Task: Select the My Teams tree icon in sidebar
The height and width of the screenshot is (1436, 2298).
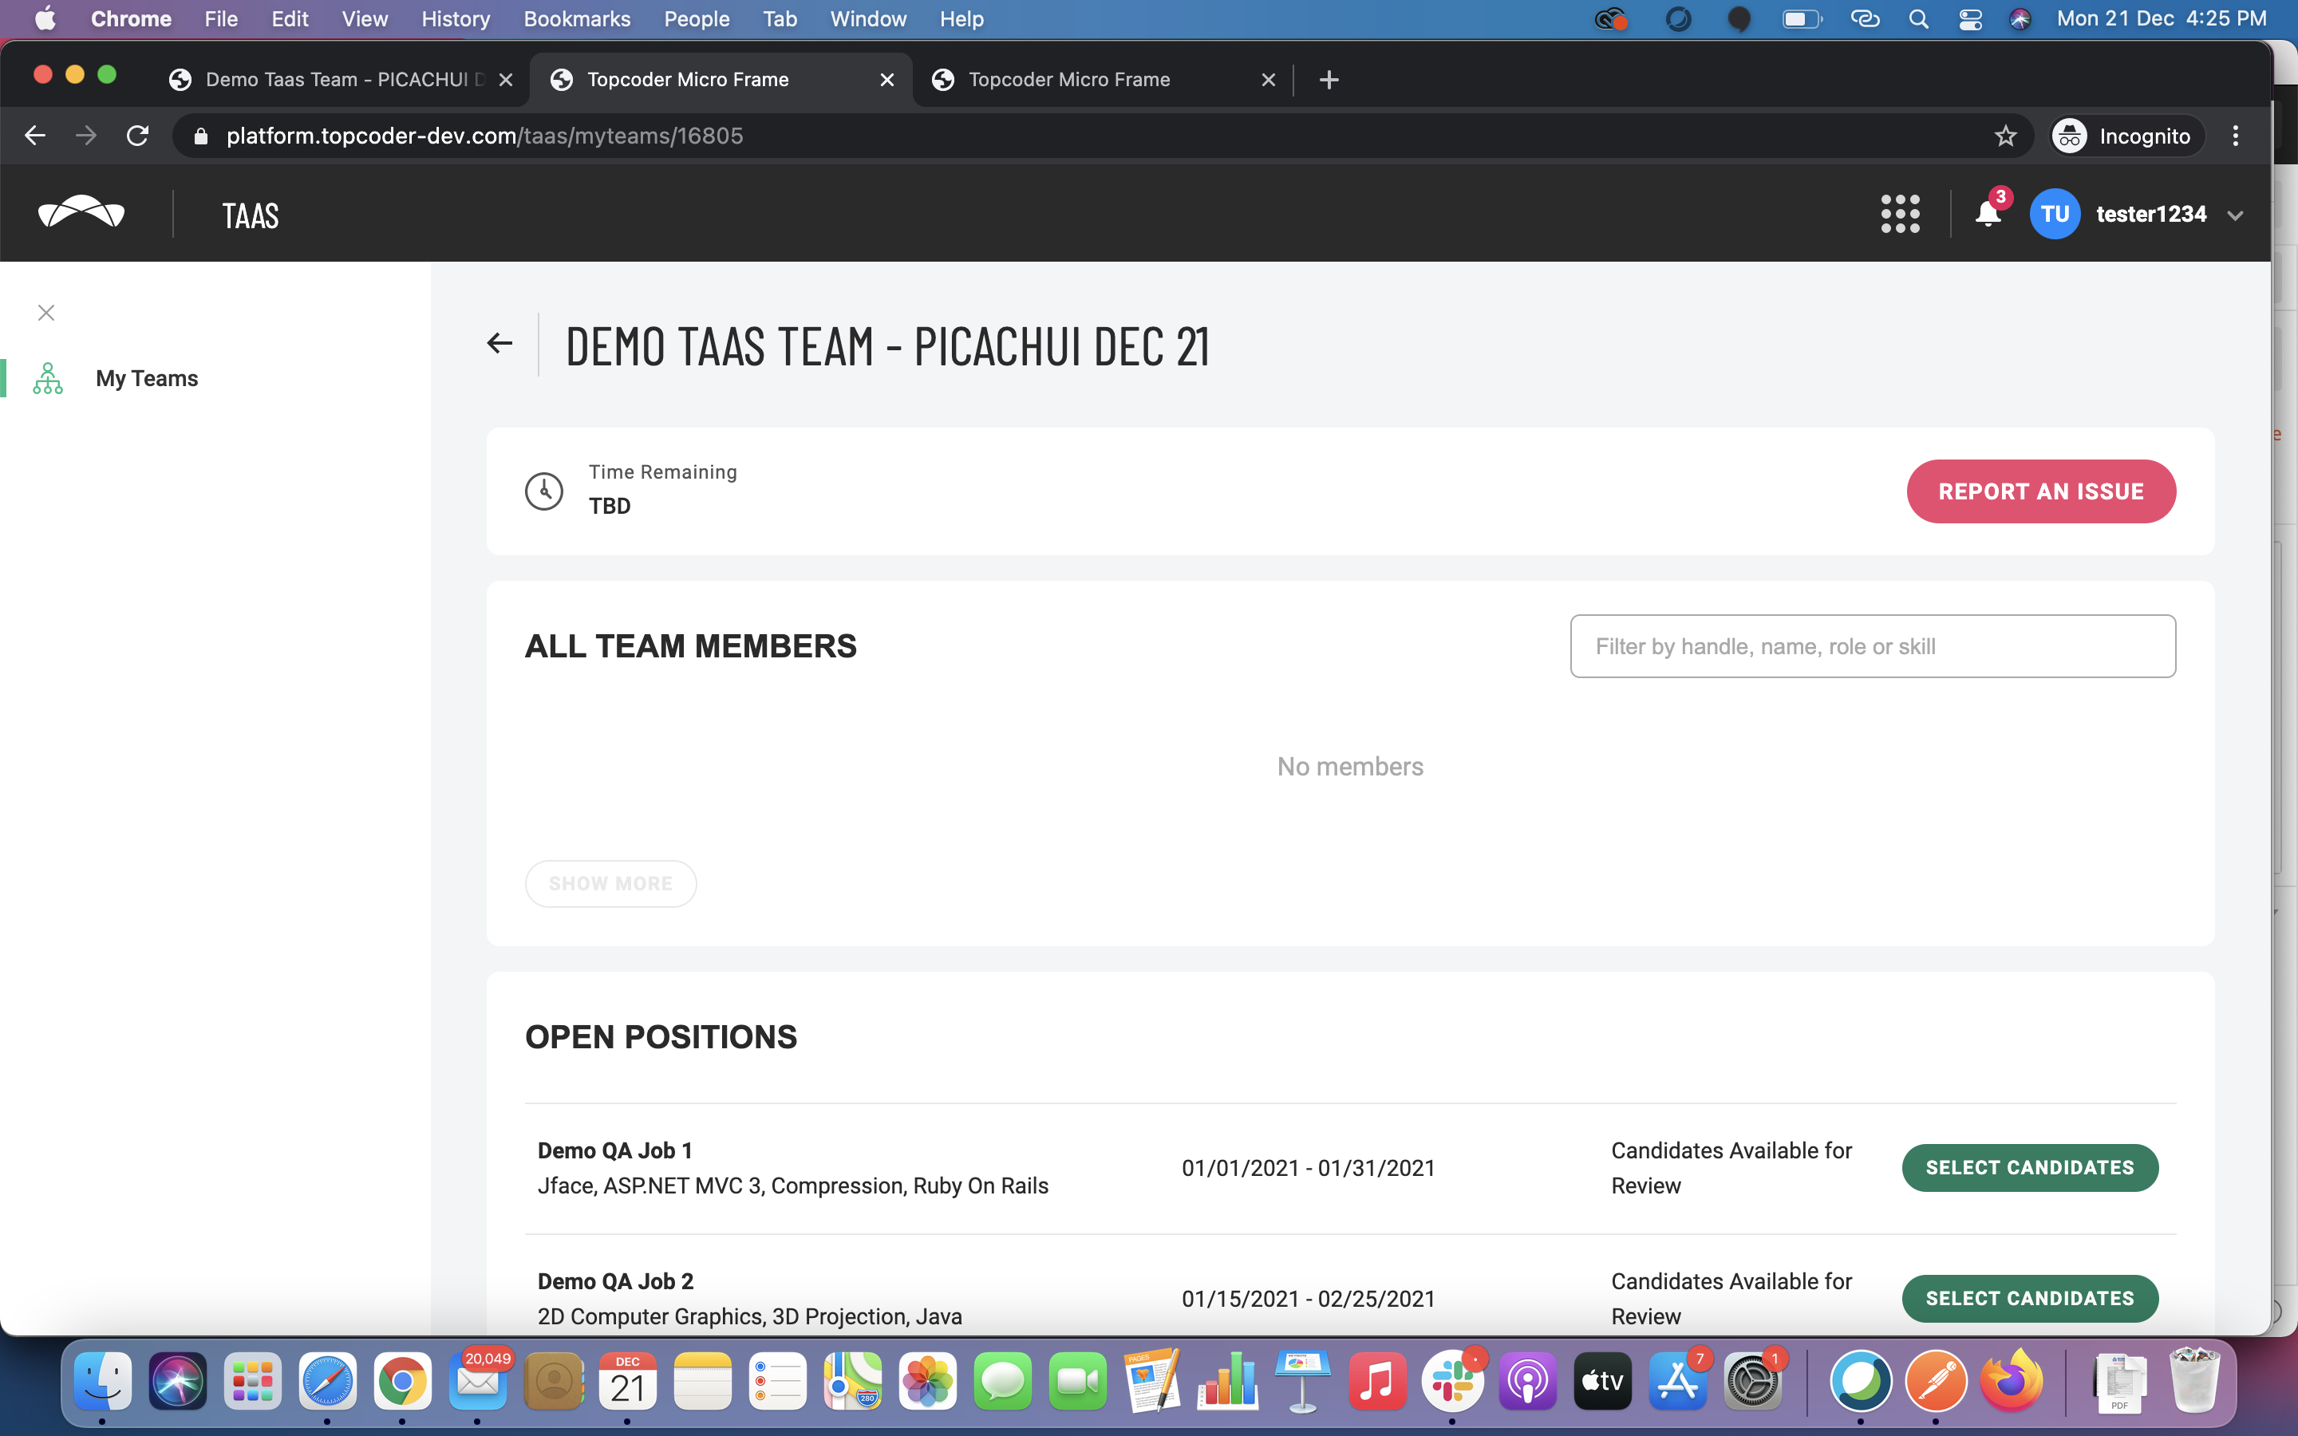Action: 48,378
